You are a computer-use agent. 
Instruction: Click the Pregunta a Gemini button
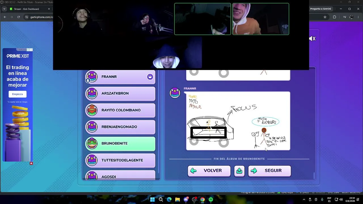click(x=320, y=9)
